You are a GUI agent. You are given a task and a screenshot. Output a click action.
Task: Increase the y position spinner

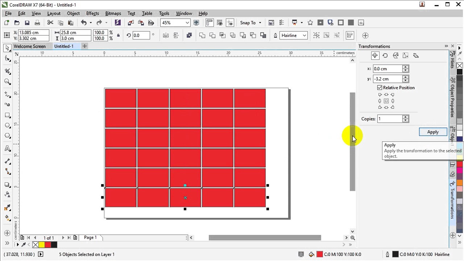point(406,77)
